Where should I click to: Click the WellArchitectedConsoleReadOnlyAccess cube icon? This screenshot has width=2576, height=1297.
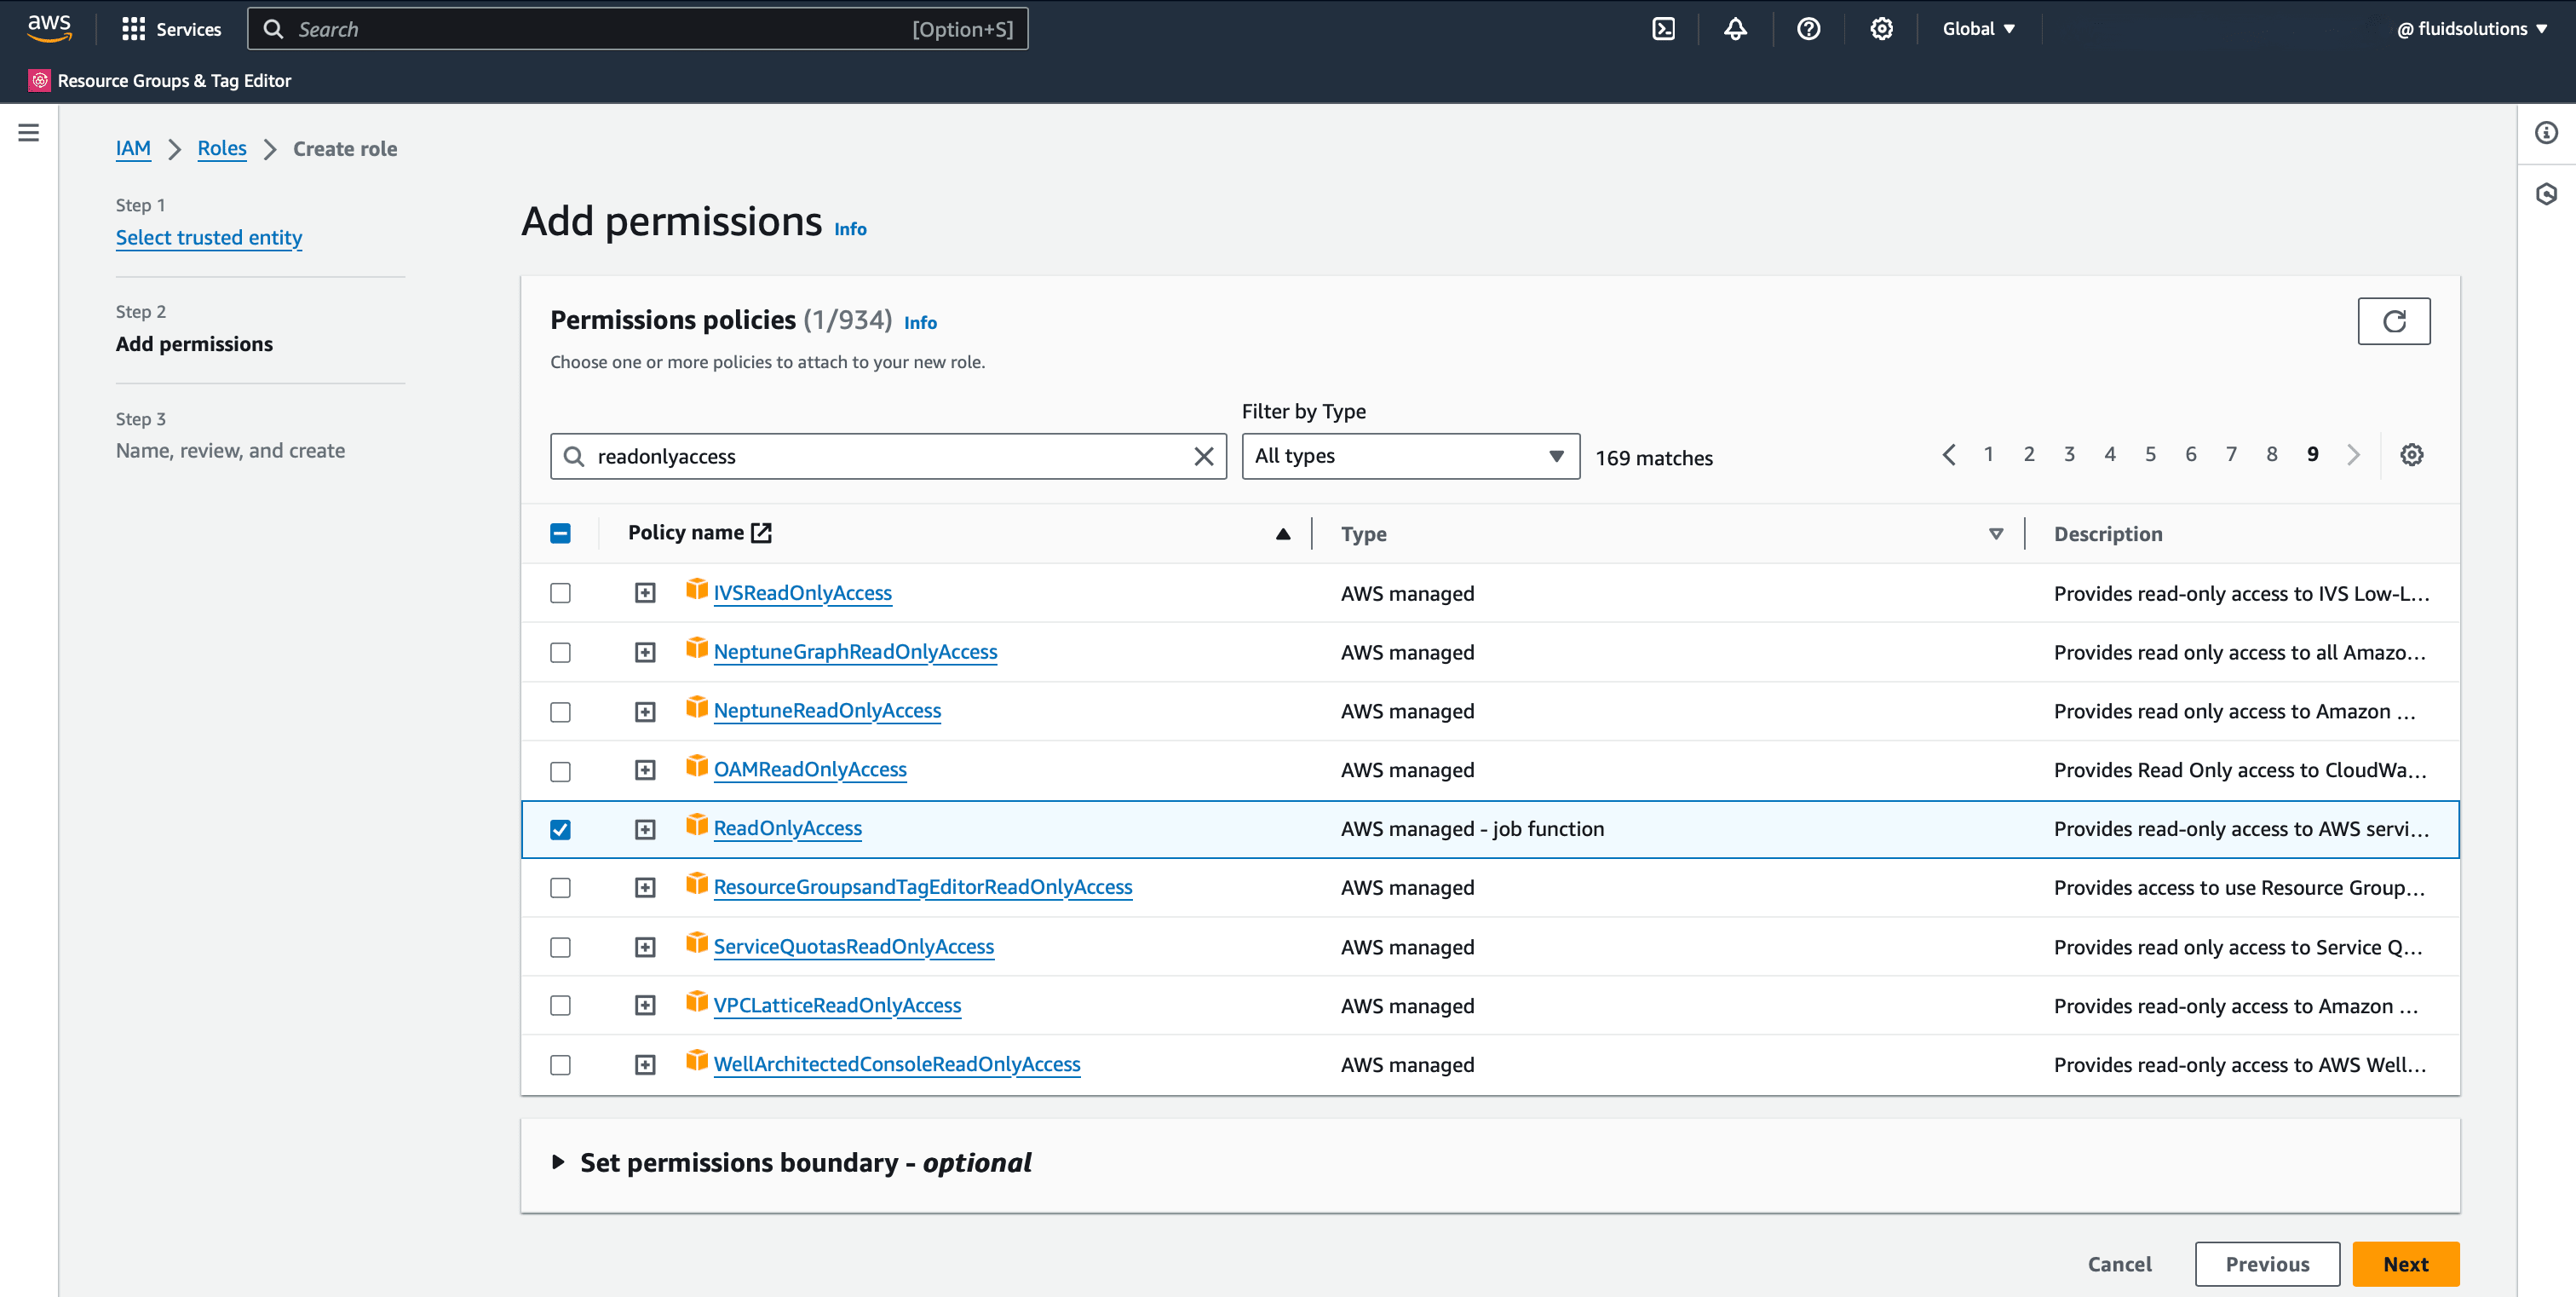[x=697, y=1061]
